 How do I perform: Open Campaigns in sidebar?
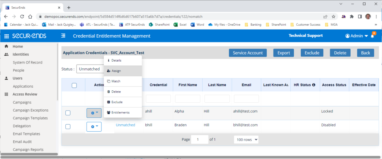[22, 102]
